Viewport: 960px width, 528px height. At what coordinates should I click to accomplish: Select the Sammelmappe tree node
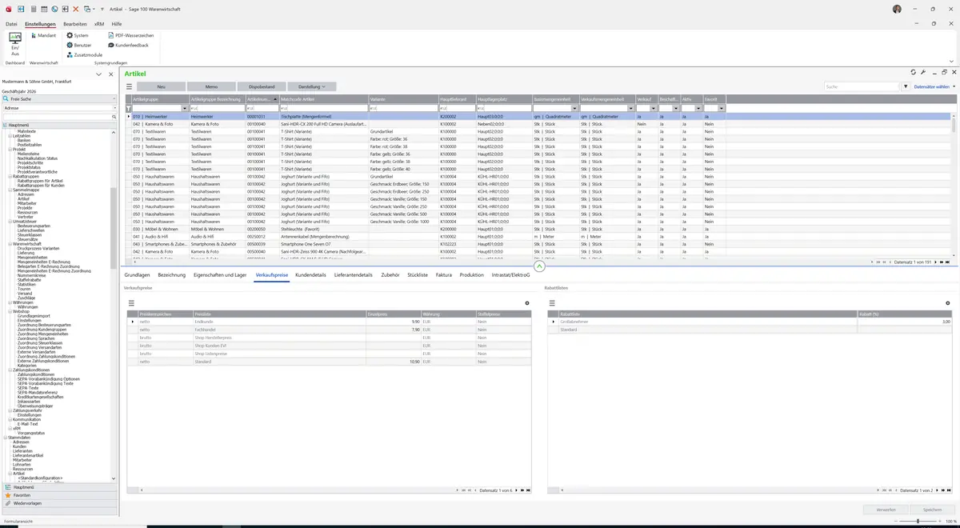(26, 190)
